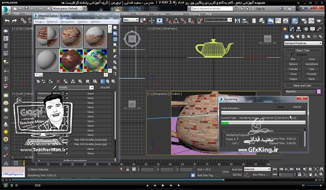Viewport: 326px width, 190px height.
Task: Toggle the Environment map checkbox
Action: 67,153
